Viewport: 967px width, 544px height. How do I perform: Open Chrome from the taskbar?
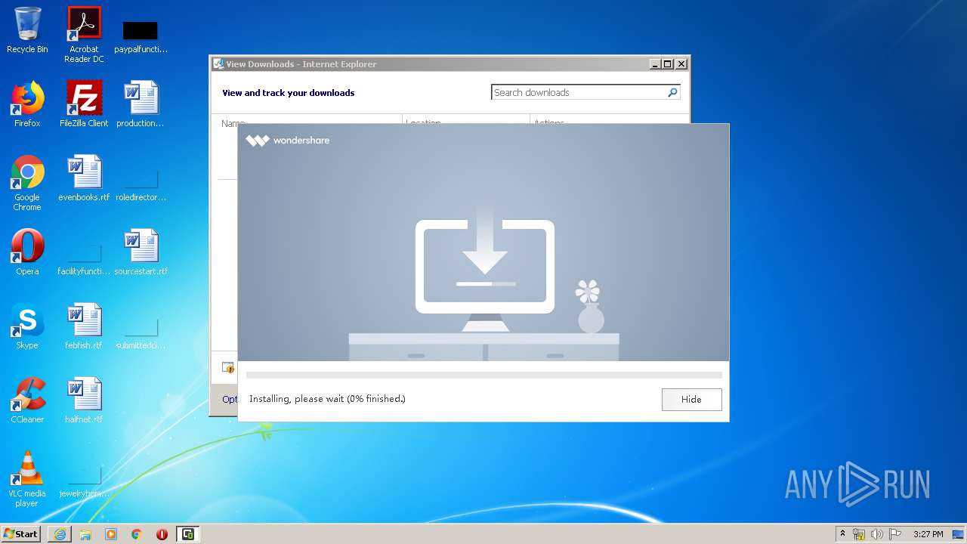[137, 534]
